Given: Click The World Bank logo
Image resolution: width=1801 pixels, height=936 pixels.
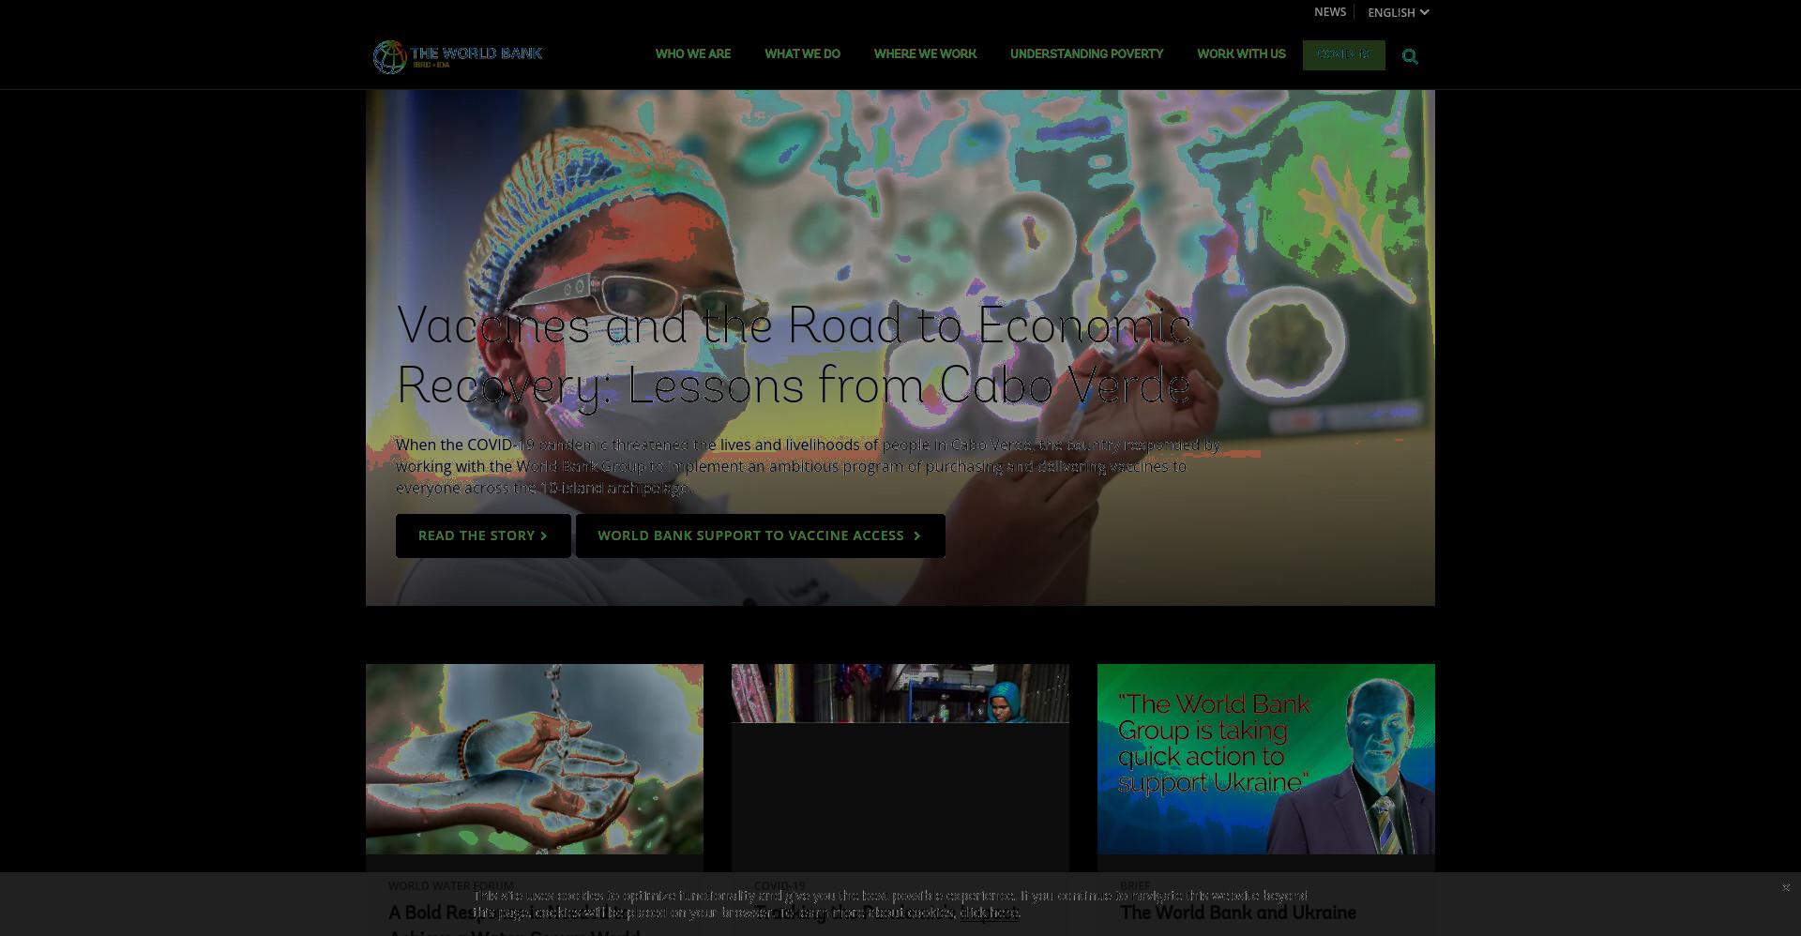Looking at the screenshot, I should tap(458, 56).
